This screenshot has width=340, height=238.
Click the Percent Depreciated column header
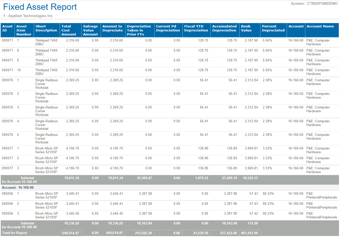click(273, 28)
